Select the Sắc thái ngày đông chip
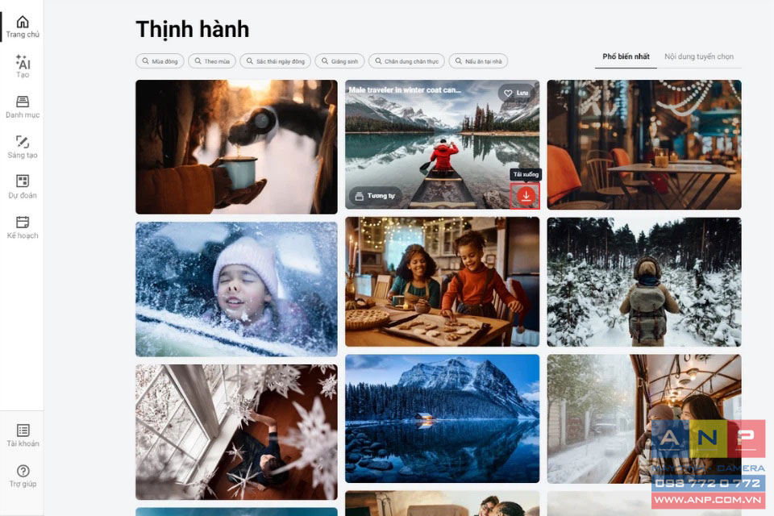Screen dimensions: 774x516 pyautogui.click(x=276, y=61)
